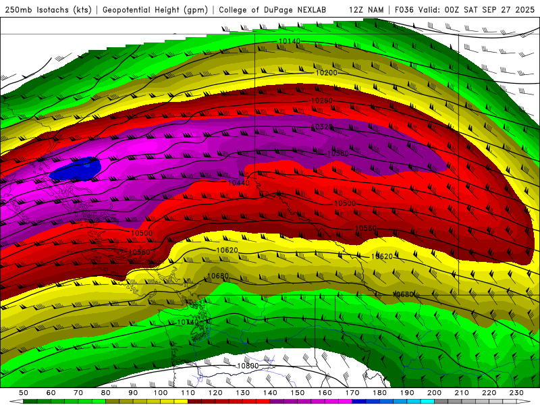The image size is (540, 405).
Task: Click the "Geopotential Height (gpm)" header label
Action: pos(155,9)
